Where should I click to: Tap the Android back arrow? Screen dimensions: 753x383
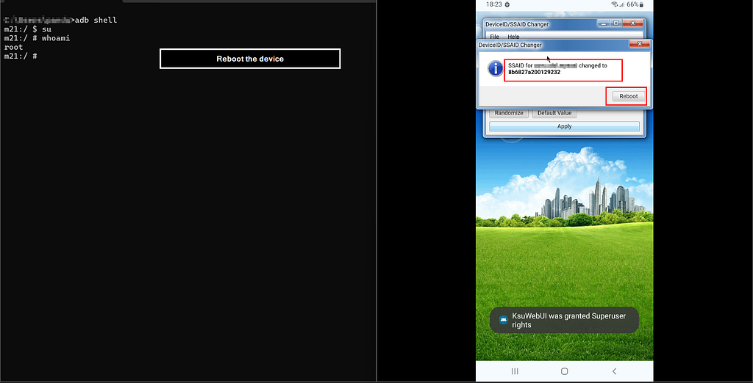(614, 371)
